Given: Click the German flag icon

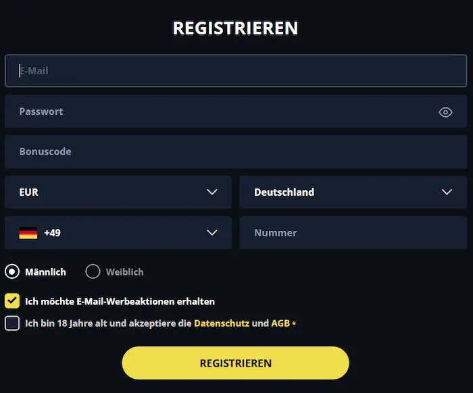Looking at the screenshot, I should [x=28, y=233].
